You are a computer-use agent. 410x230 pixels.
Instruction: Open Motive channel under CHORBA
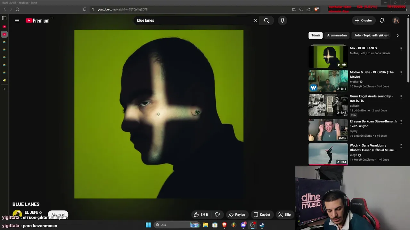354,82
